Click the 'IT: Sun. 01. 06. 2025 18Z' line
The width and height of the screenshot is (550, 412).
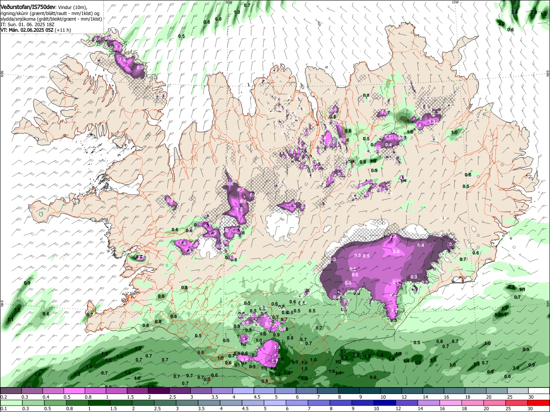27,24
